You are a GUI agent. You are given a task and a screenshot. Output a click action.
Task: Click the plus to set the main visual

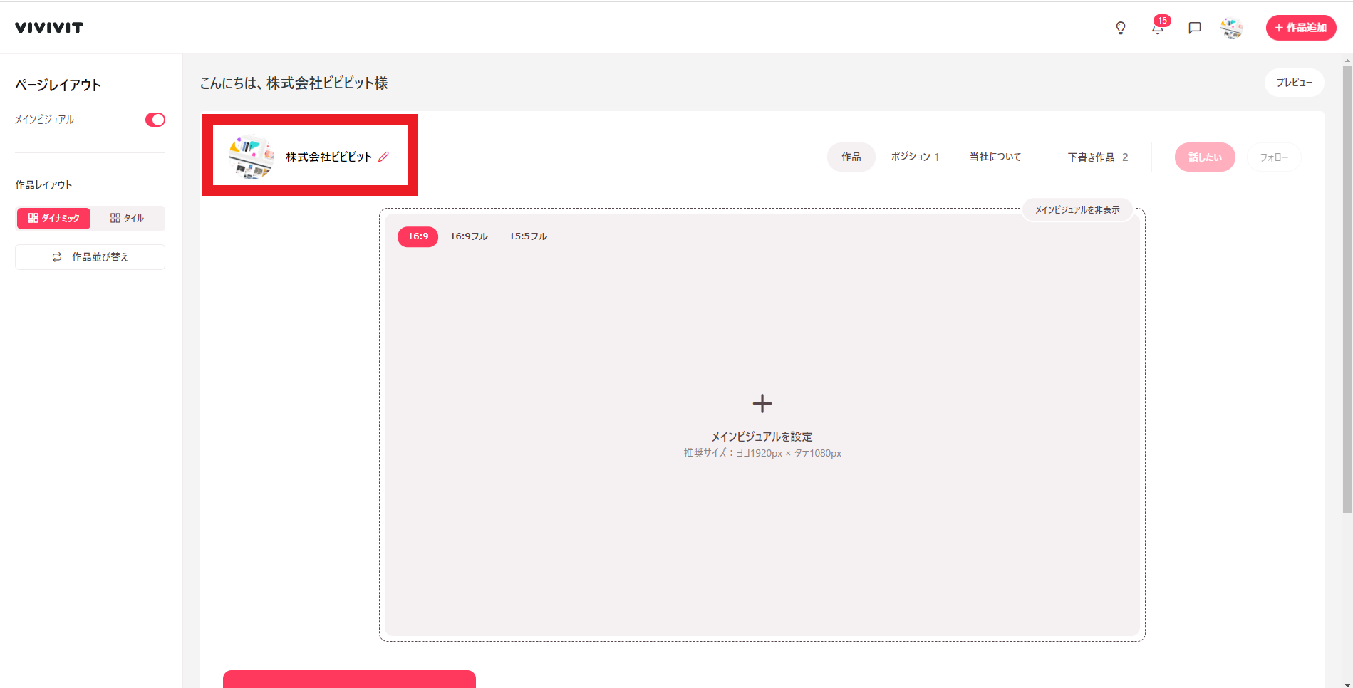(x=762, y=403)
